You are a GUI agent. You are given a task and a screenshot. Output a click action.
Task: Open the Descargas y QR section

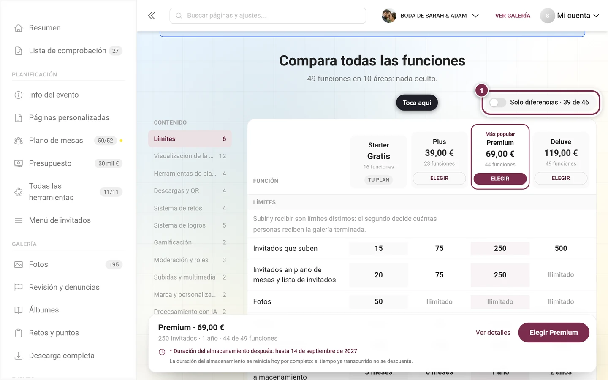pyautogui.click(x=190, y=191)
